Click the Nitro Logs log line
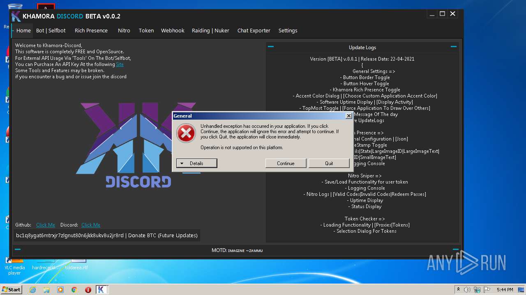Image resolution: width=526 pixels, height=295 pixels. point(365,194)
